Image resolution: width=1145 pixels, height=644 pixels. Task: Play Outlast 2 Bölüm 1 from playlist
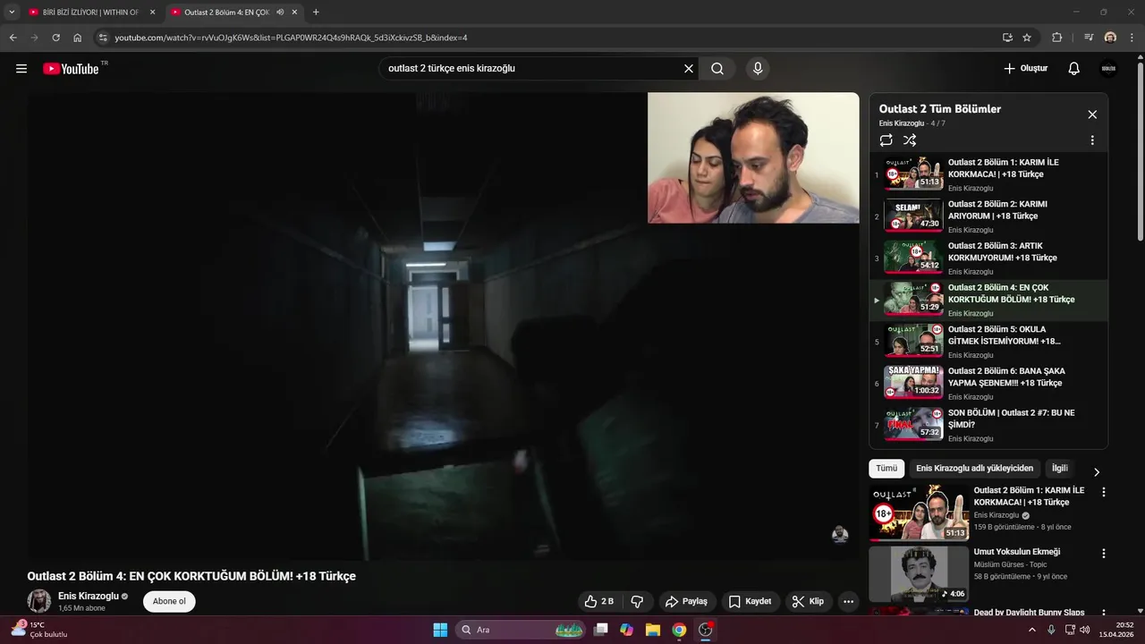coord(988,174)
